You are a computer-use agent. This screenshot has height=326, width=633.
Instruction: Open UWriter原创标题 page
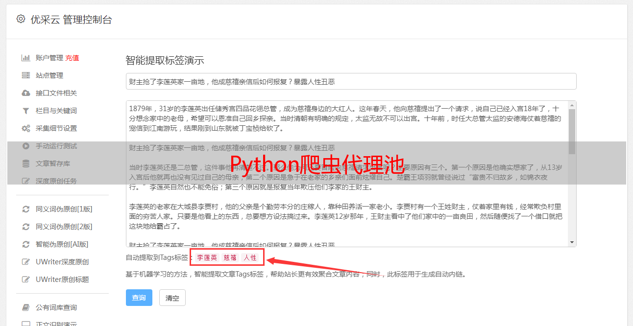(62, 279)
